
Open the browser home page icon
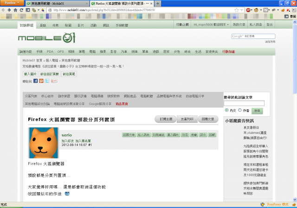coord(15,10)
